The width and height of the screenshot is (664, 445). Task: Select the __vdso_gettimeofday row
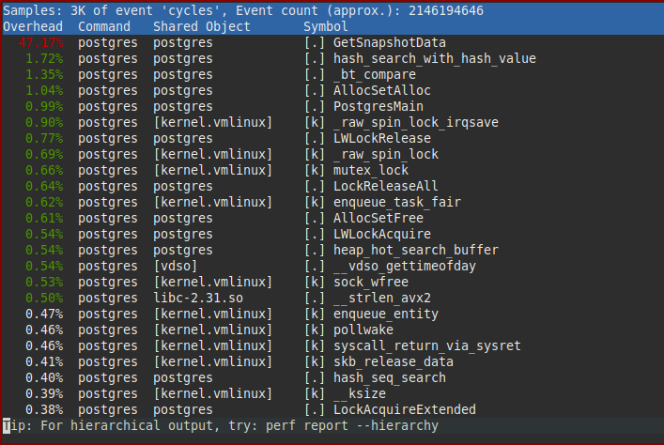(332, 266)
